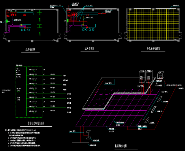Screen dimensions: 185x151
Task: Select cyan desk rectangle in layout plan
Action: (x=25, y=26)
